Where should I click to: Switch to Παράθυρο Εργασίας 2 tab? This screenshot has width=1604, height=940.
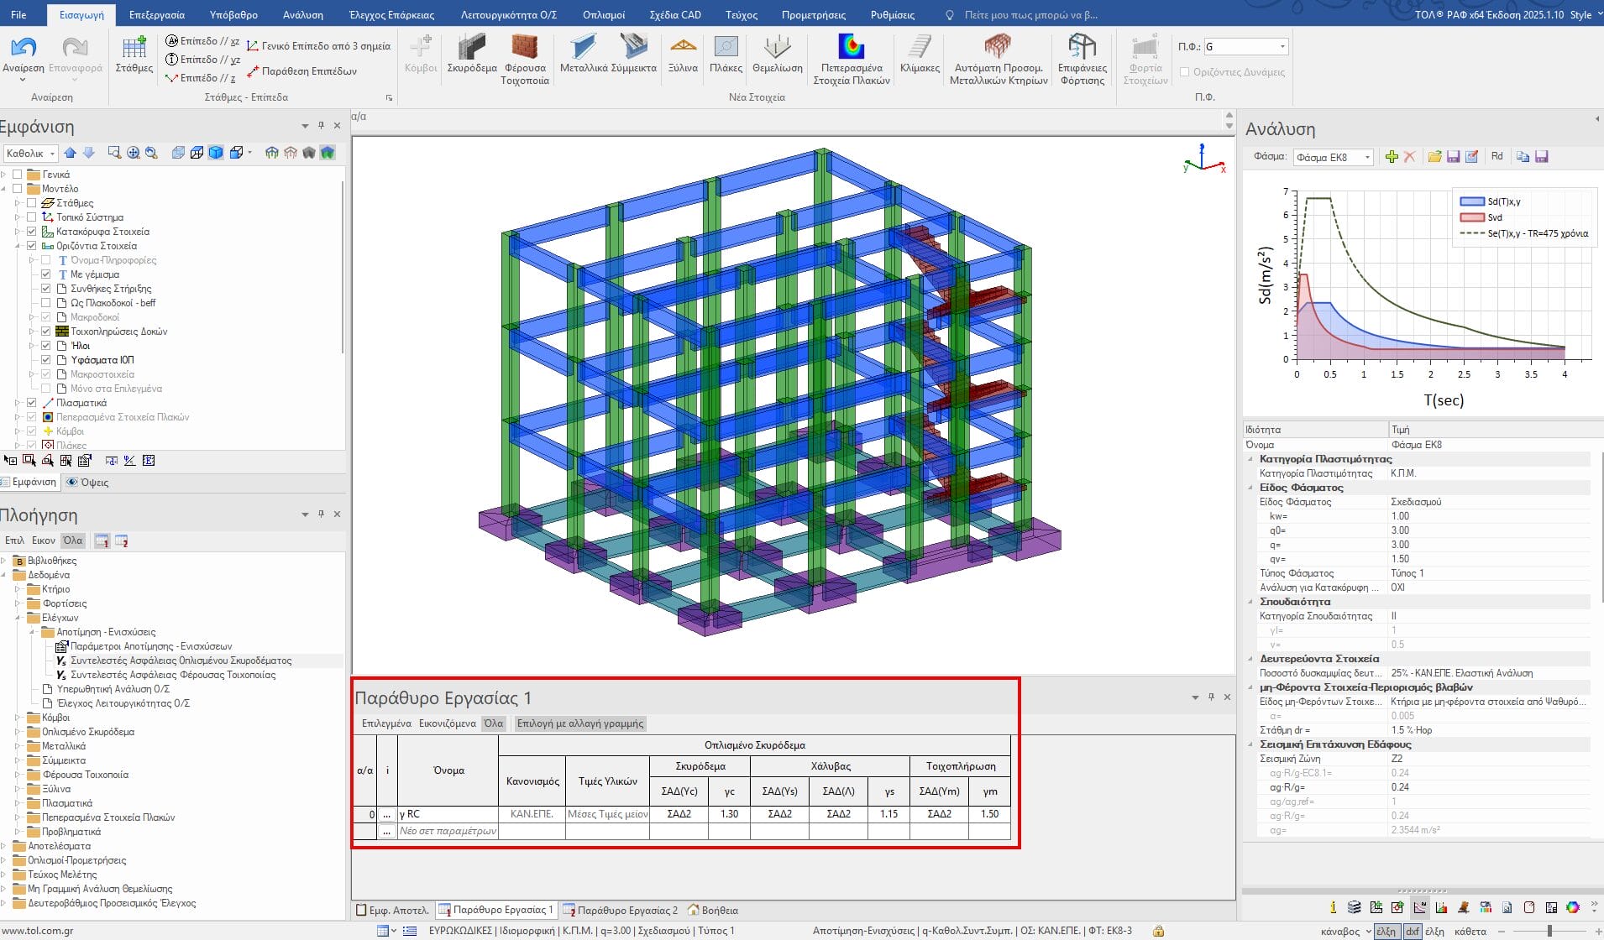pyautogui.click(x=620, y=910)
